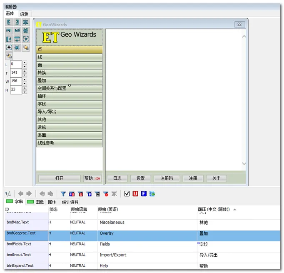Screen dimensions: 284x273
Task: Select the 图像 tab
Action: [35, 202]
